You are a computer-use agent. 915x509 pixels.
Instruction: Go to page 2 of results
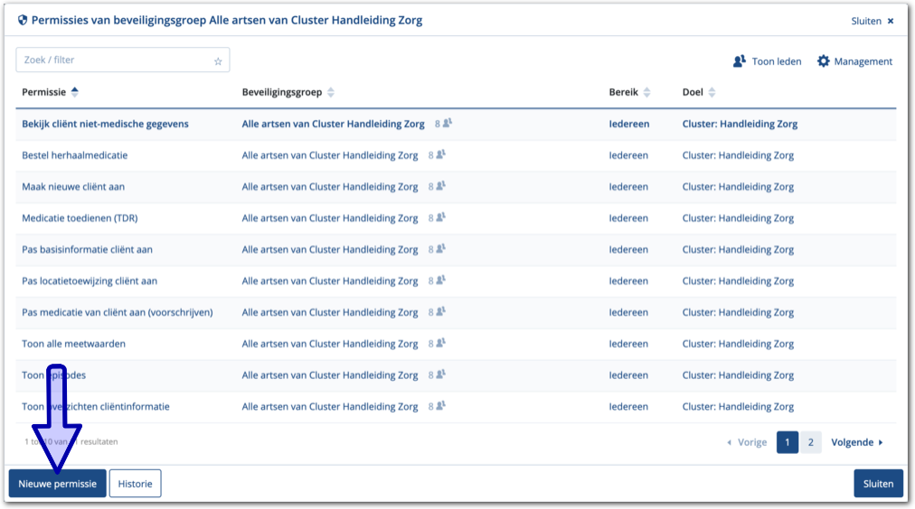(x=810, y=442)
